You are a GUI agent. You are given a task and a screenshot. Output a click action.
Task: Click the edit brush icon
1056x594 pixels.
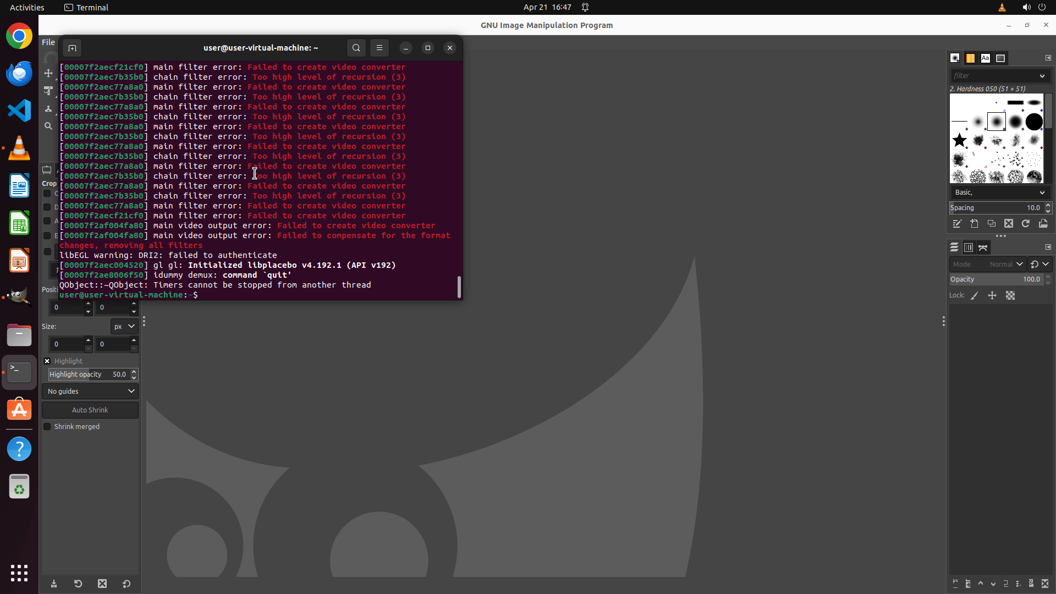[x=957, y=224]
